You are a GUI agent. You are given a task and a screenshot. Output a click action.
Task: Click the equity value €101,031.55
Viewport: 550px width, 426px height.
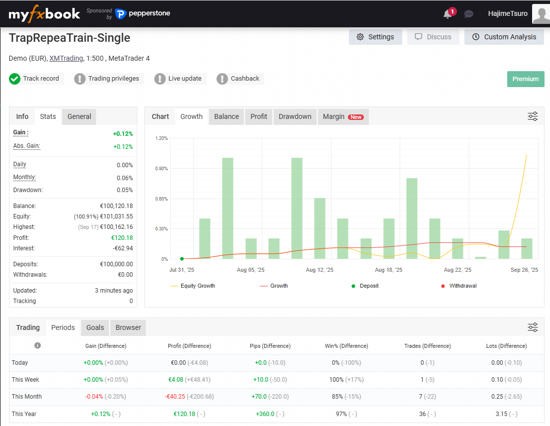pos(116,216)
